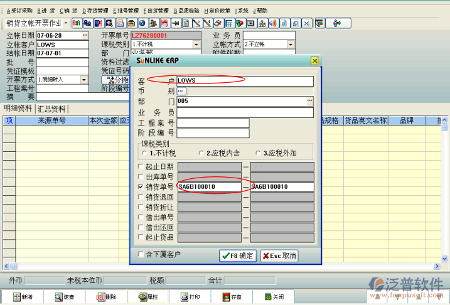Click the 属性 (Properties) toolbar button

pyautogui.click(x=148, y=297)
